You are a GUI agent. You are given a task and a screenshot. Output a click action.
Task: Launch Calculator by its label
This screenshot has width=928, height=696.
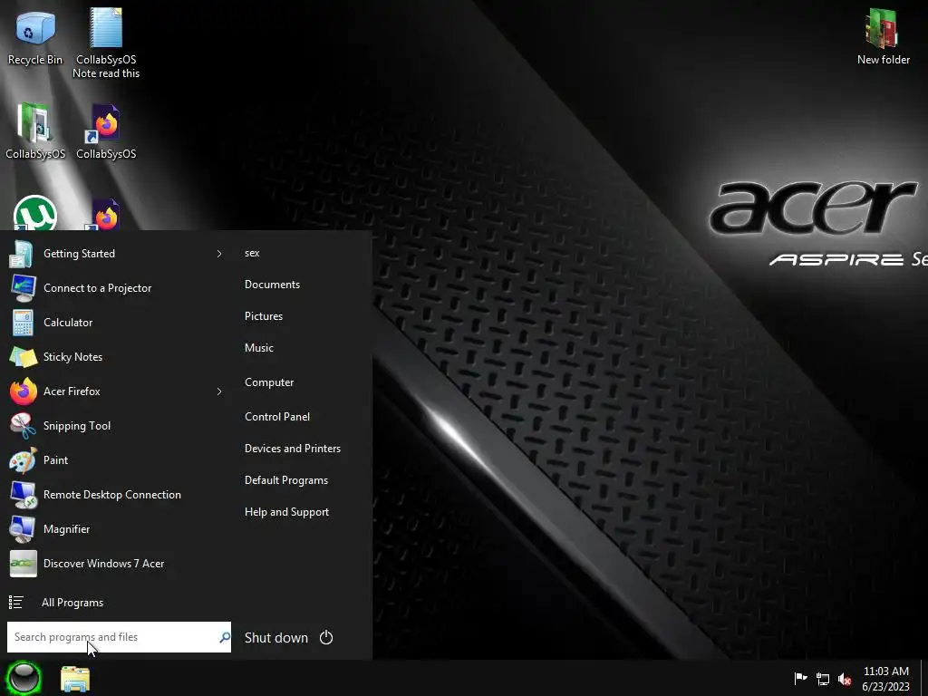[68, 323]
